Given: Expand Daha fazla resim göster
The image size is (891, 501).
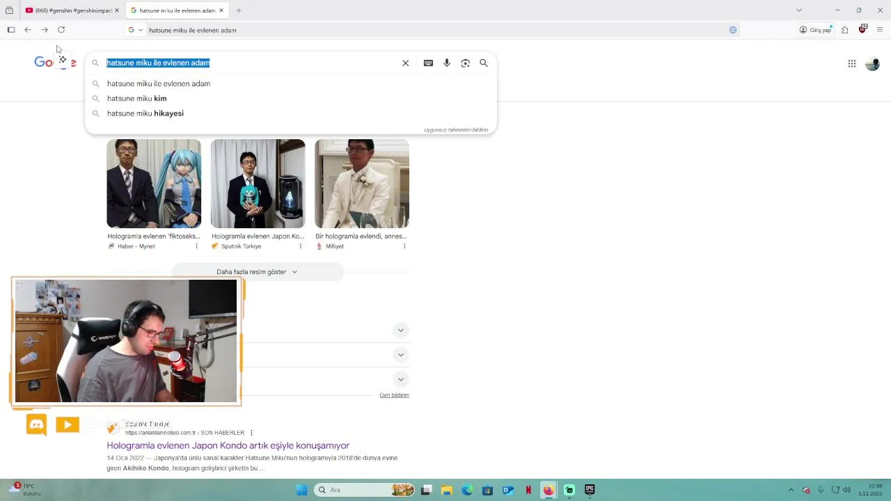Looking at the screenshot, I should 258,272.
